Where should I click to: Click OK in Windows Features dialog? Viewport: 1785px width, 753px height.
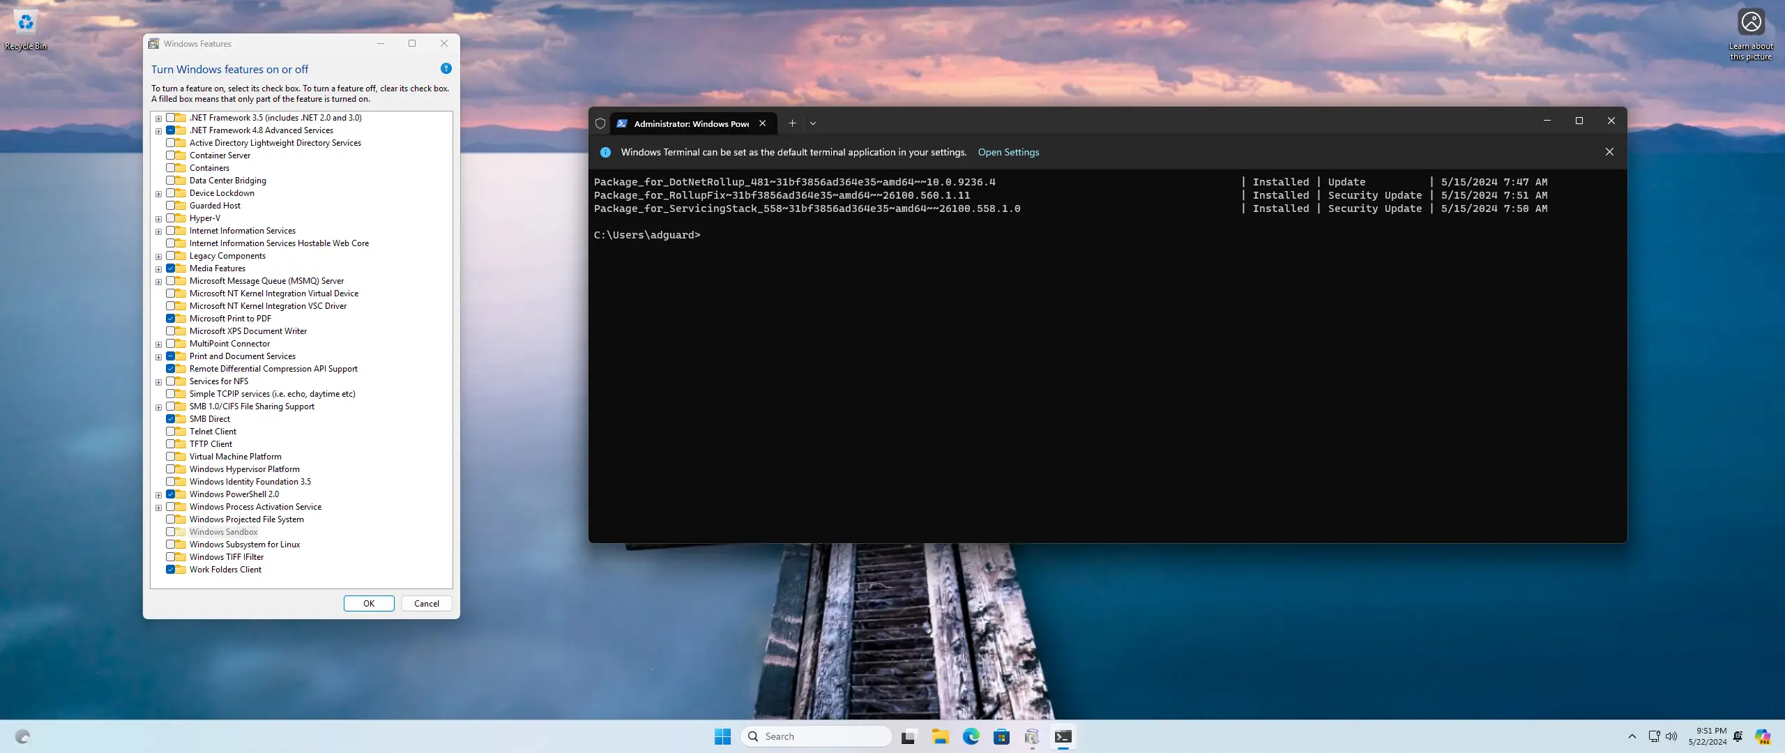point(369,604)
